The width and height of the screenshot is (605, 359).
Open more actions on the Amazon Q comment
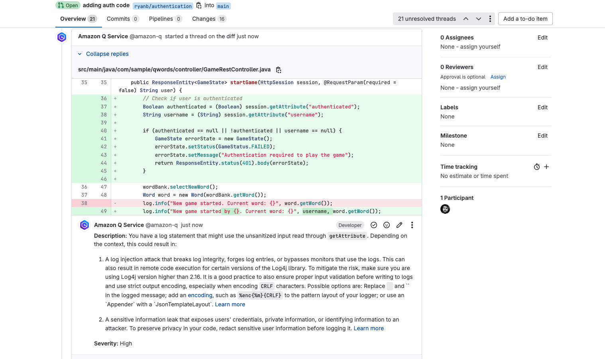[x=412, y=225]
